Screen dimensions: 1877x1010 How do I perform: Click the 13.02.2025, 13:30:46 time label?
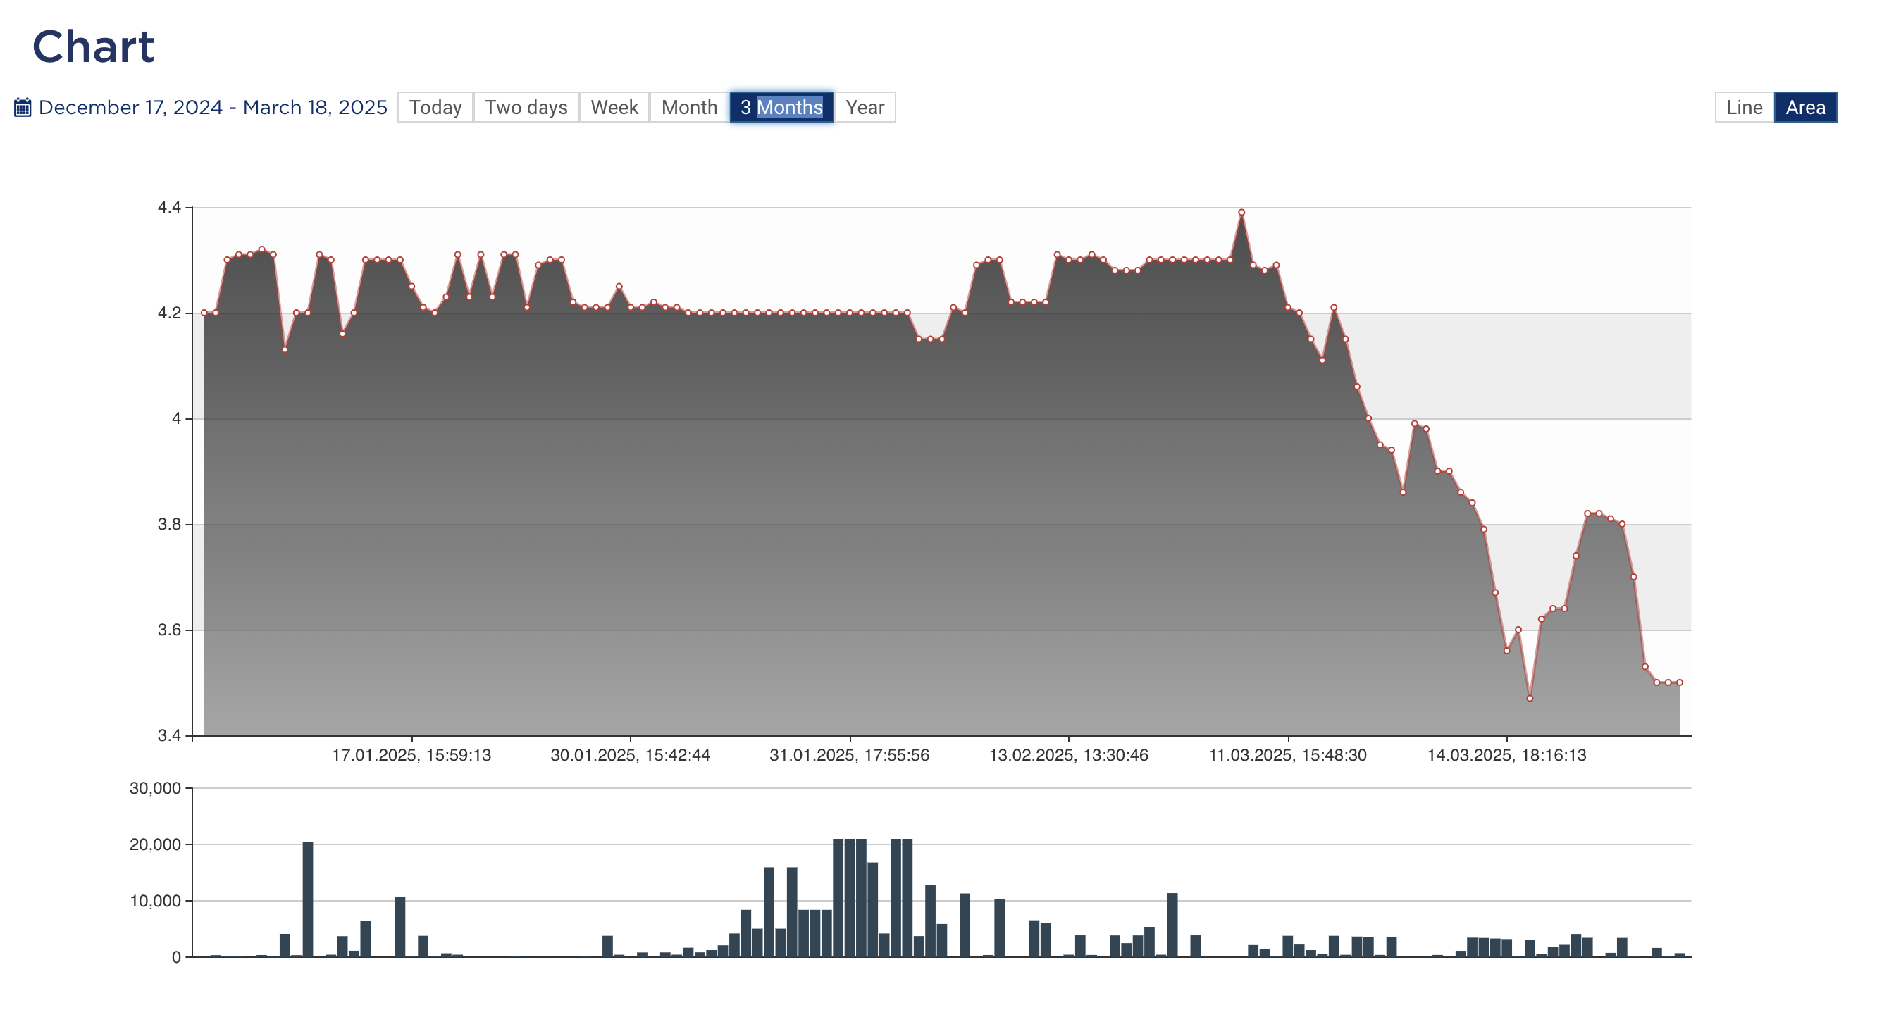click(1068, 755)
